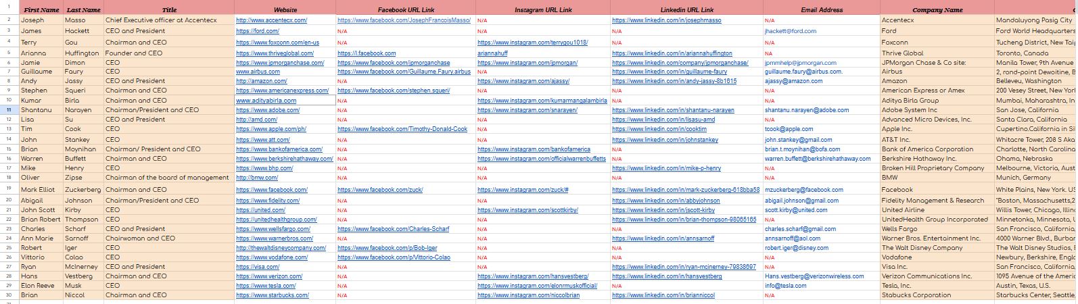Click 'Chief Executive officer at Accentecx' cell
The height and width of the screenshot is (304, 1078).
coord(169,20)
